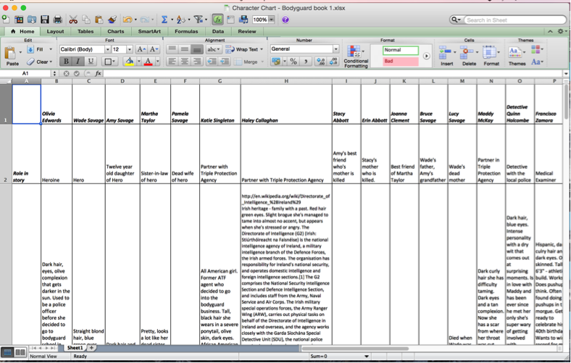Align cell content to middle
571x363 pixels.
(x=184, y=49)
